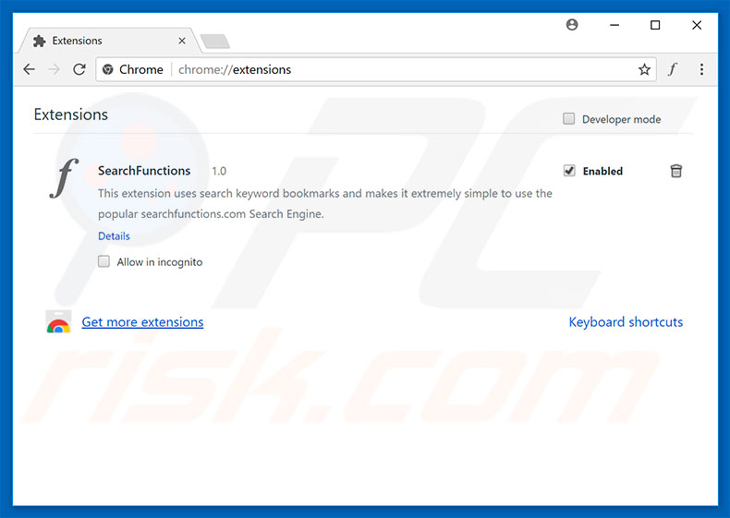730x518 pixels.
Task: Check Allow in incognito
Action: (x=103, y=261)
